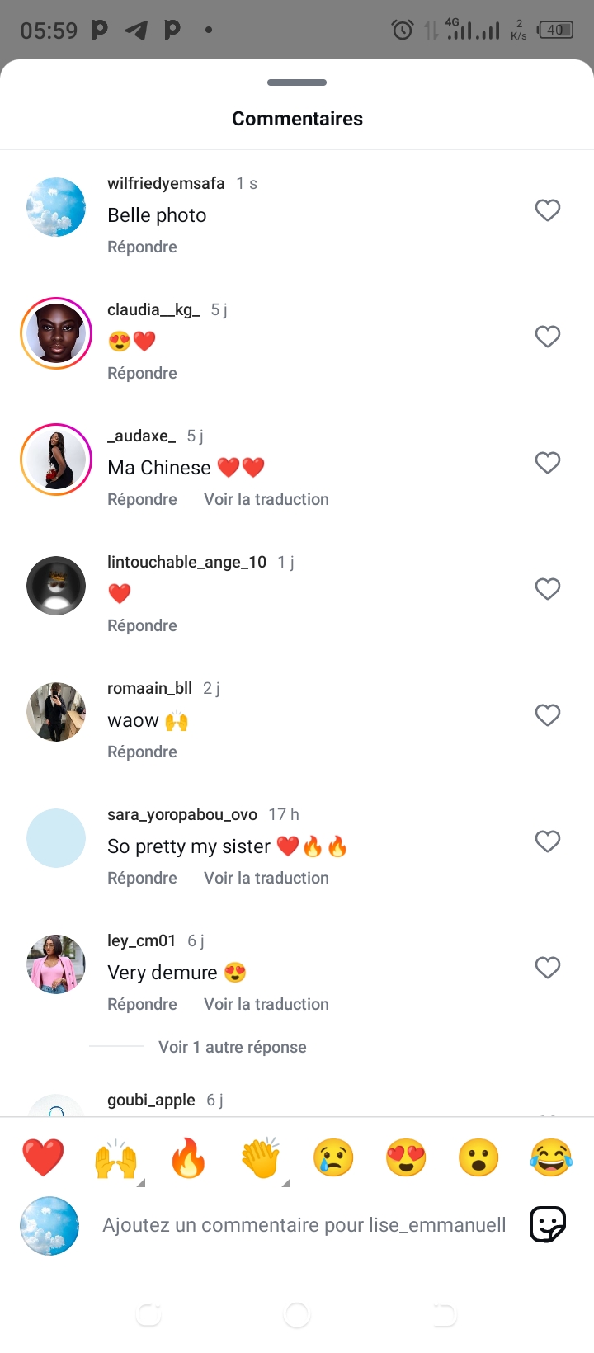Screen dimensions: 594x1353
Task: Tap the drag handle above "Commentaires"
Action: [x=297, y=82]
